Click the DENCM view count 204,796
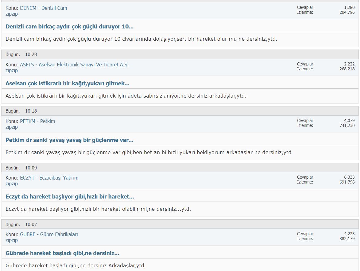Viewport: 360px width, 271px height. [347, 12]
